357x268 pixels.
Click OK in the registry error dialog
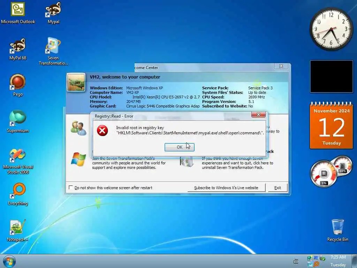180,147
